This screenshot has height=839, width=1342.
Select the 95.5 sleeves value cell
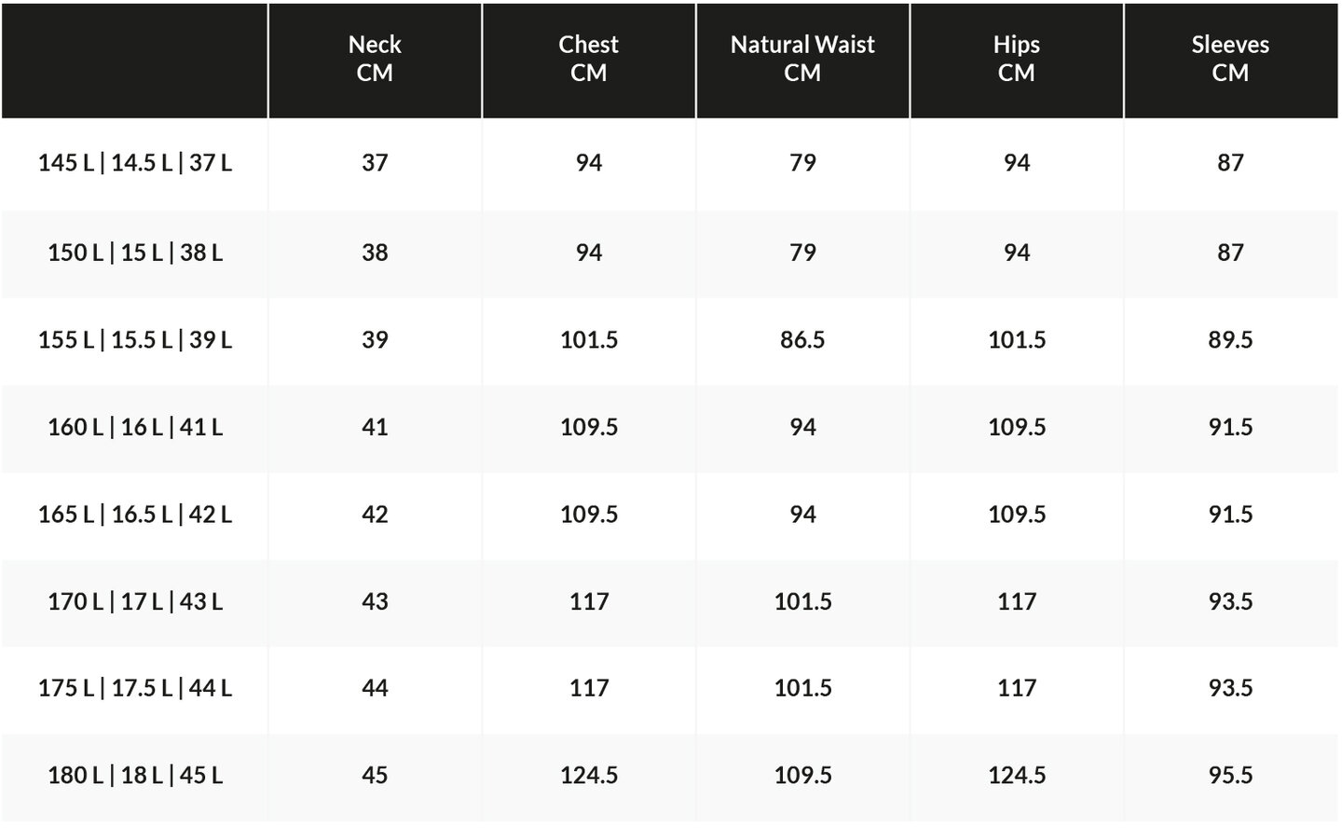pos(1231,776)
